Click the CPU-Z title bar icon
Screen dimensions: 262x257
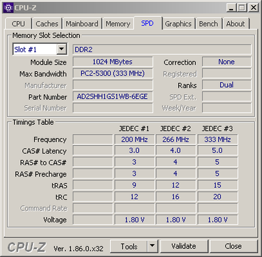click(9, 8)
